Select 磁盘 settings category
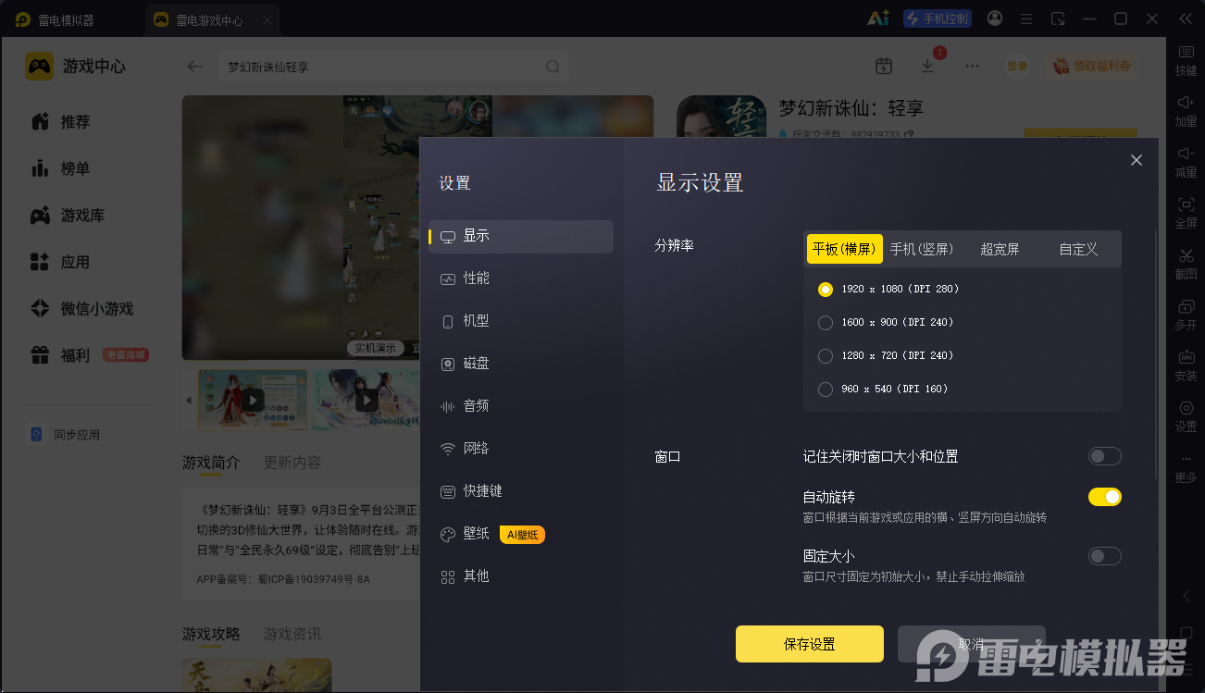1205x693 pixels. tap(521, 364)
